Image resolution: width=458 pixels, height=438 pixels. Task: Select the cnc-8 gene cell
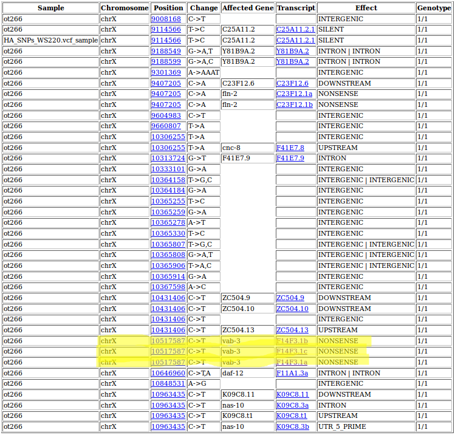pyautogui.click(x=248, y=148)
